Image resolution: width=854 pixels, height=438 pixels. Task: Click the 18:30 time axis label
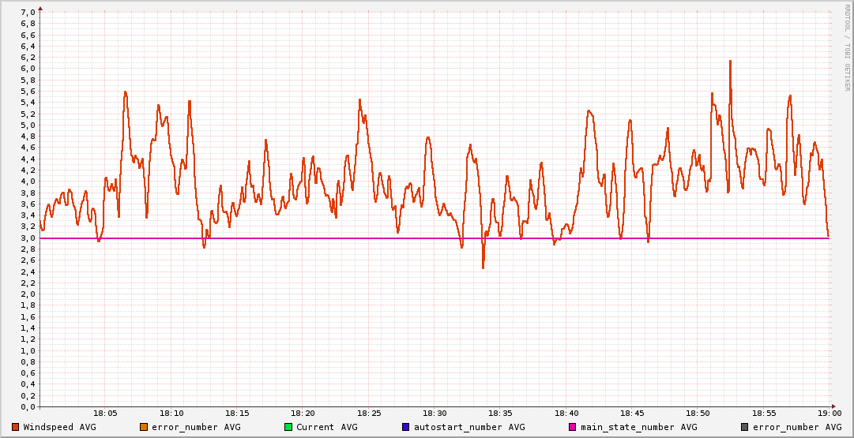(x=435, y=413)
